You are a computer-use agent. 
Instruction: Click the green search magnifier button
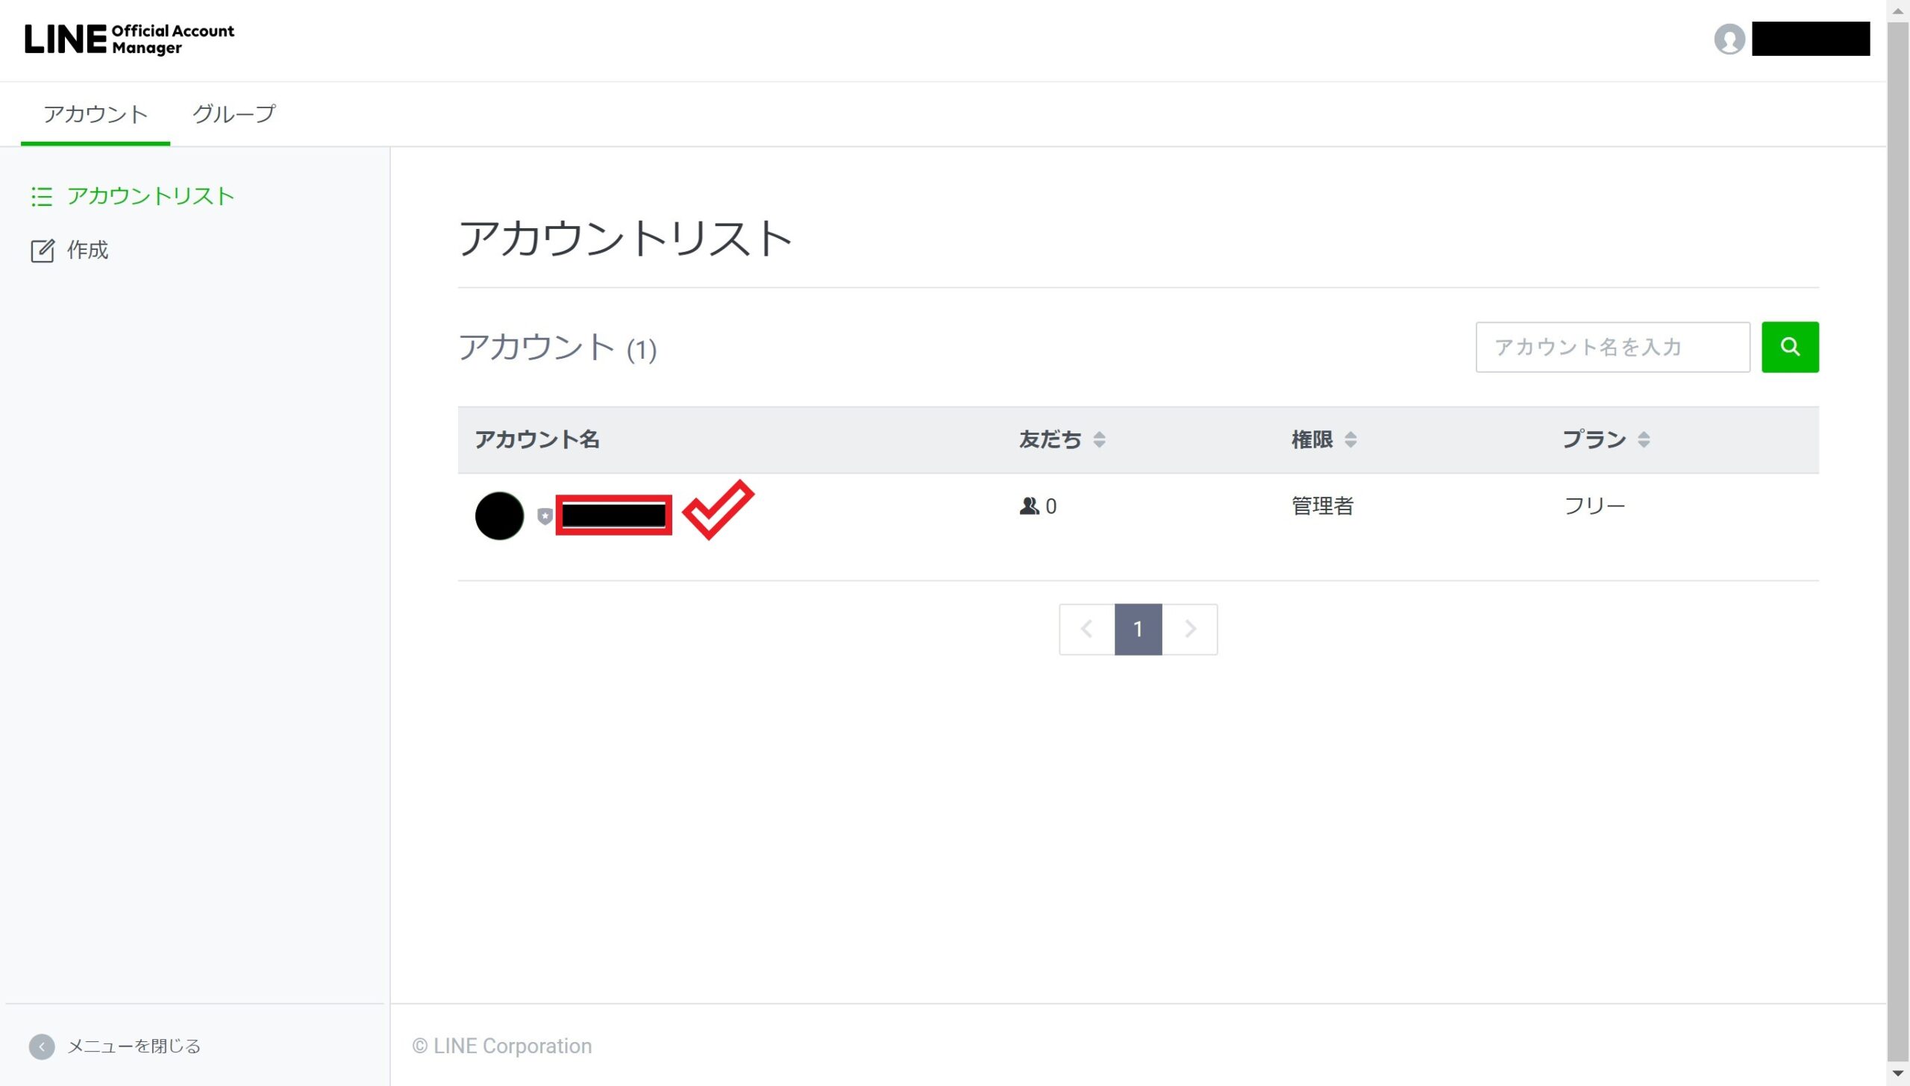pyautogui.click(x=1789, y=347)
